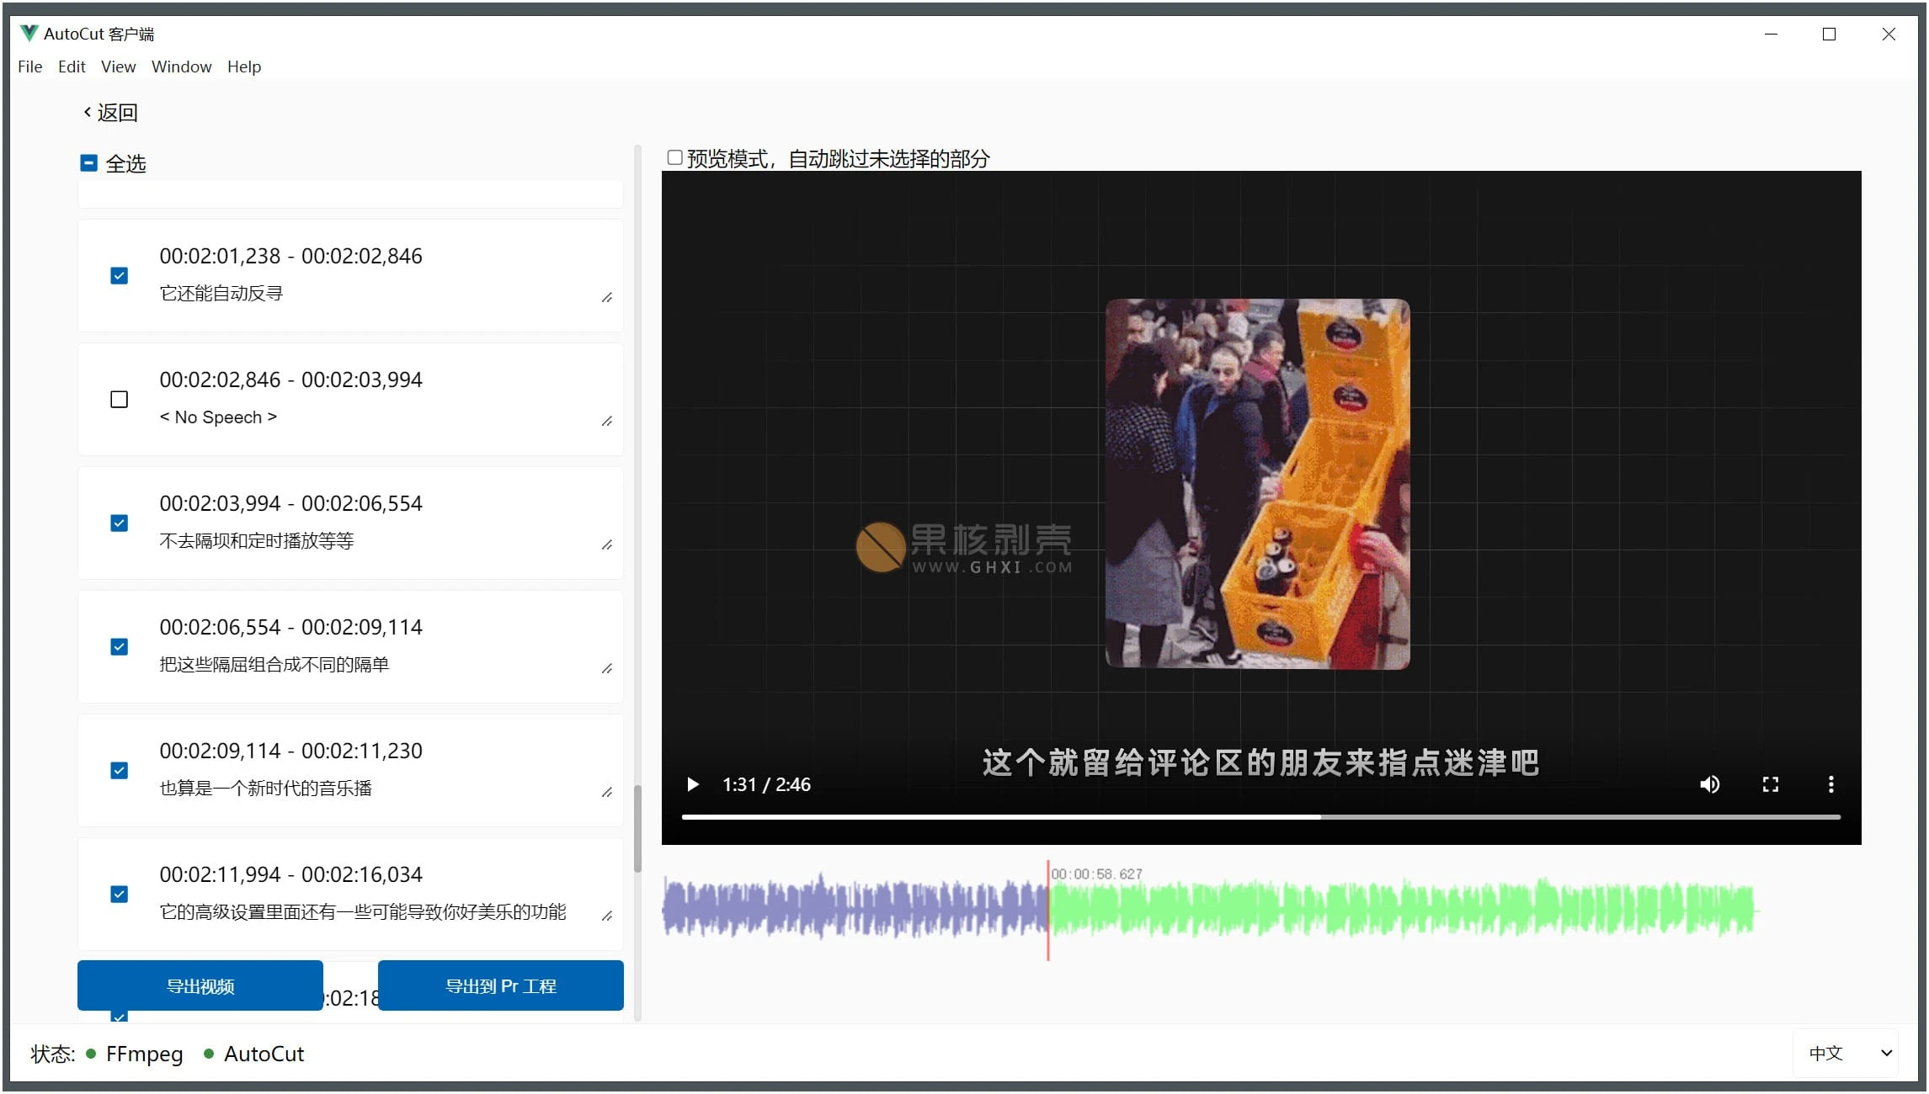Open the video player overflow menu
The height and width of the screenshot is (1094, 1929).
[x=1830, y=784]
